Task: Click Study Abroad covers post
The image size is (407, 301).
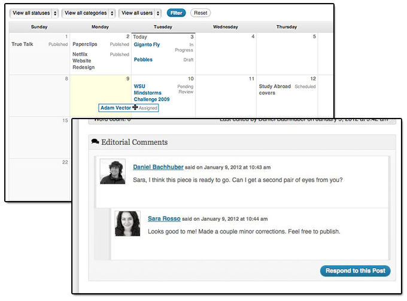Action: (x=275, y=90)
